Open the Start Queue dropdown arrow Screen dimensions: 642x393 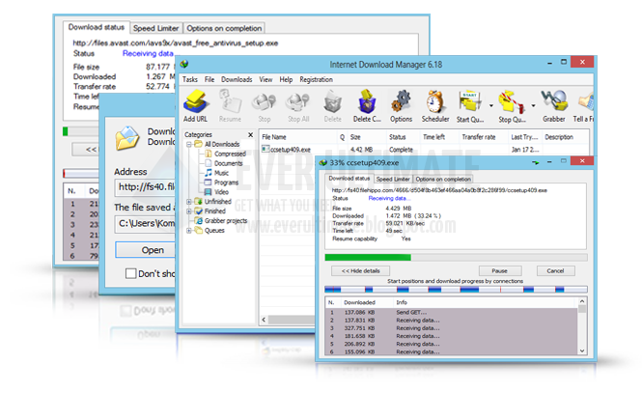pyautogui.click(x=491, y=106)
